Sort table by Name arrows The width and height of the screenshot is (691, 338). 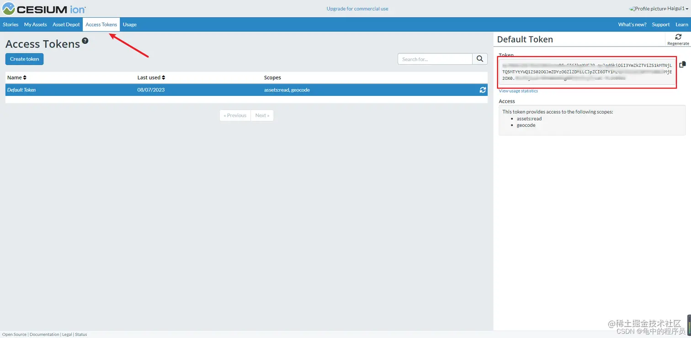(x=25, y=78)
